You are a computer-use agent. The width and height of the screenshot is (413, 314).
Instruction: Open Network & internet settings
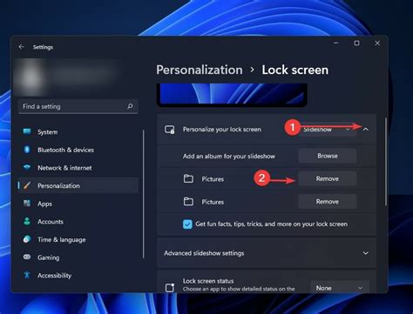point(78,168)
